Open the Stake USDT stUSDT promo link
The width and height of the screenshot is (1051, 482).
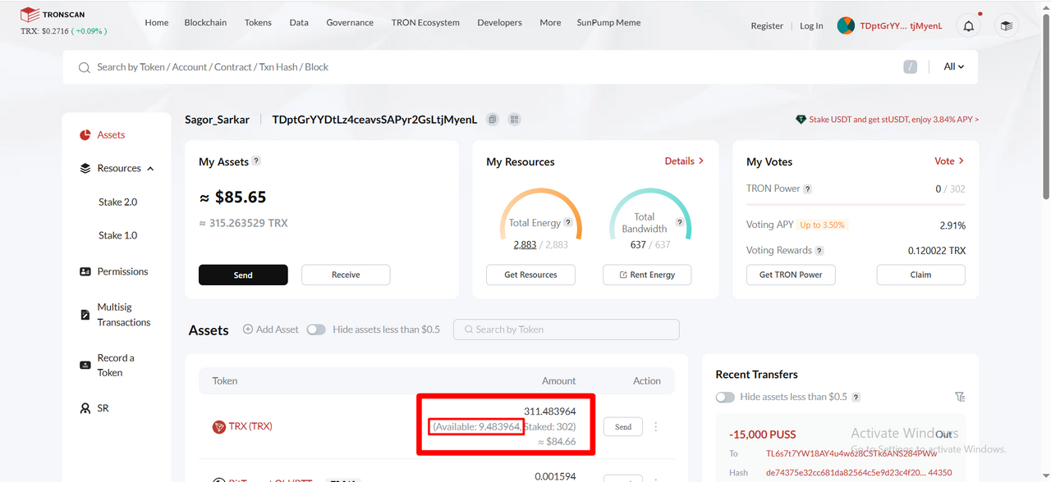(893, 120)
